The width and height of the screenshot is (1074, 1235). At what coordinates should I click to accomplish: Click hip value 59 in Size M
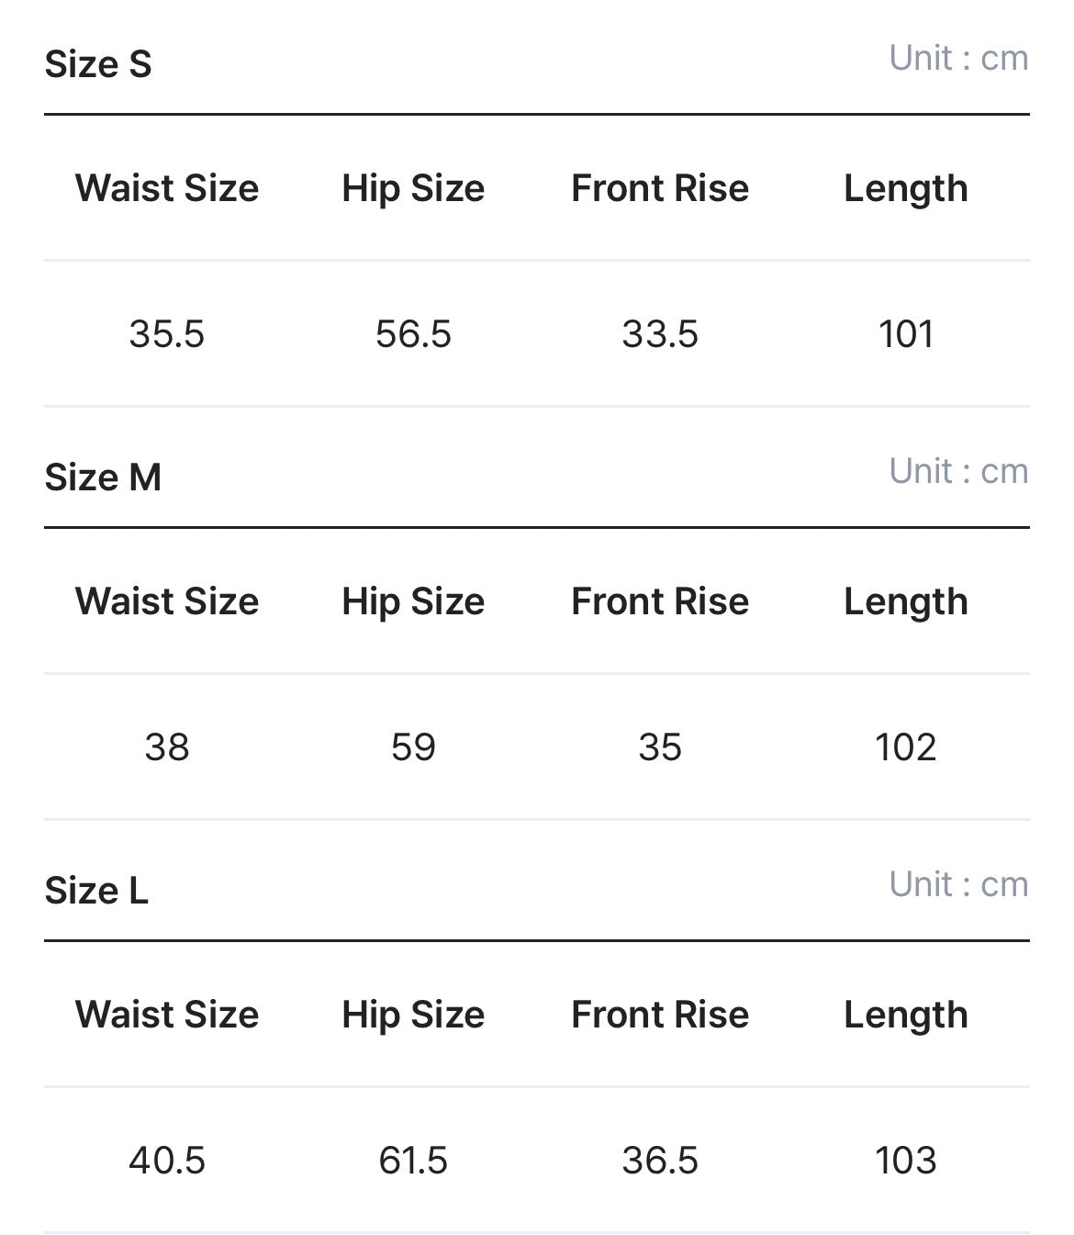click(413, 747)
